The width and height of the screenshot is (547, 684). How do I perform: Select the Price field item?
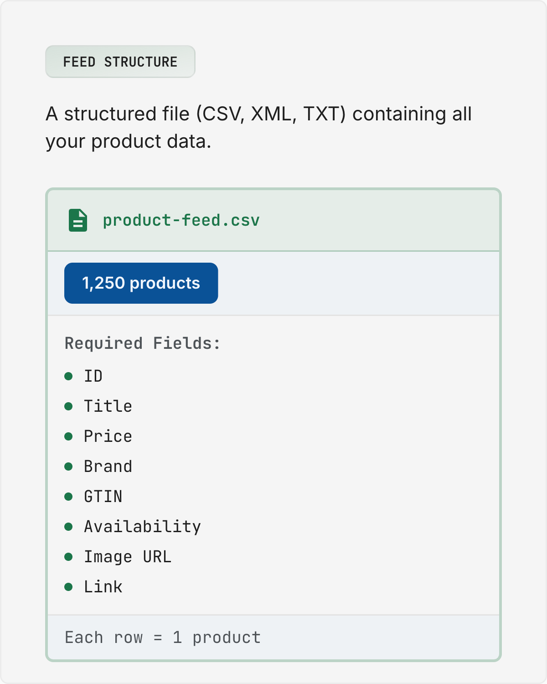(x=108, y=436)
